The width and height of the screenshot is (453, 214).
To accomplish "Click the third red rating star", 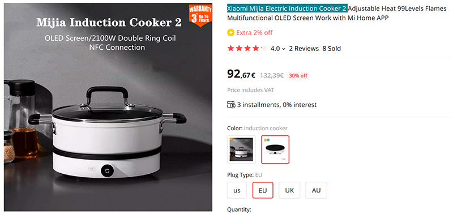I will tap(247, 49).
